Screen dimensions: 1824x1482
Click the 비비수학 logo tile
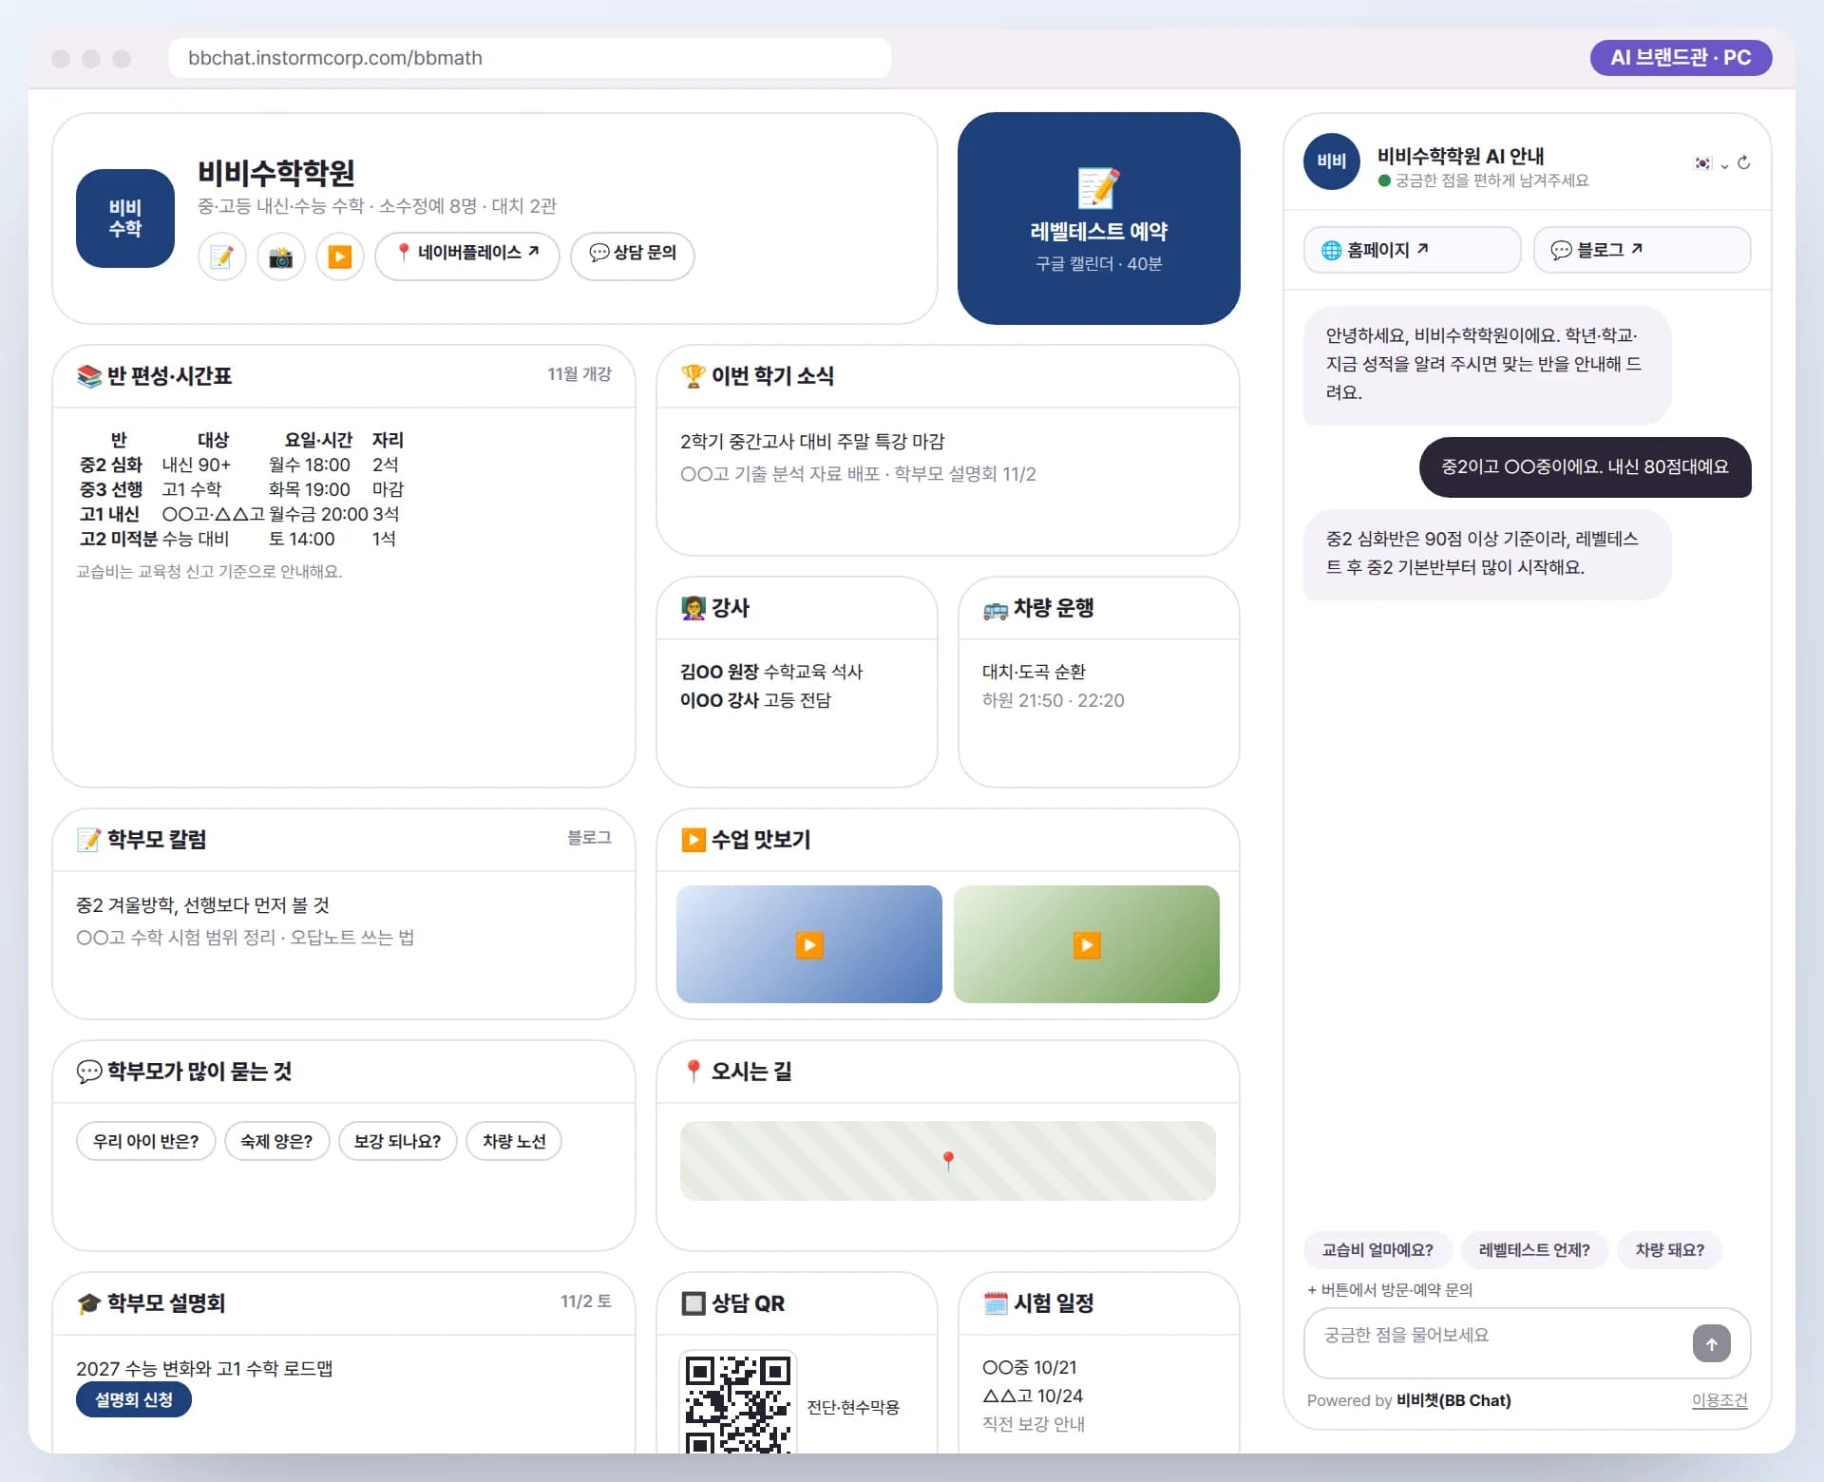(x=125, y=218)
